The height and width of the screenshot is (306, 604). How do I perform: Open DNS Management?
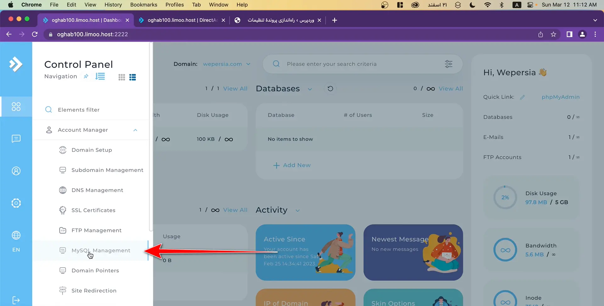97,190
